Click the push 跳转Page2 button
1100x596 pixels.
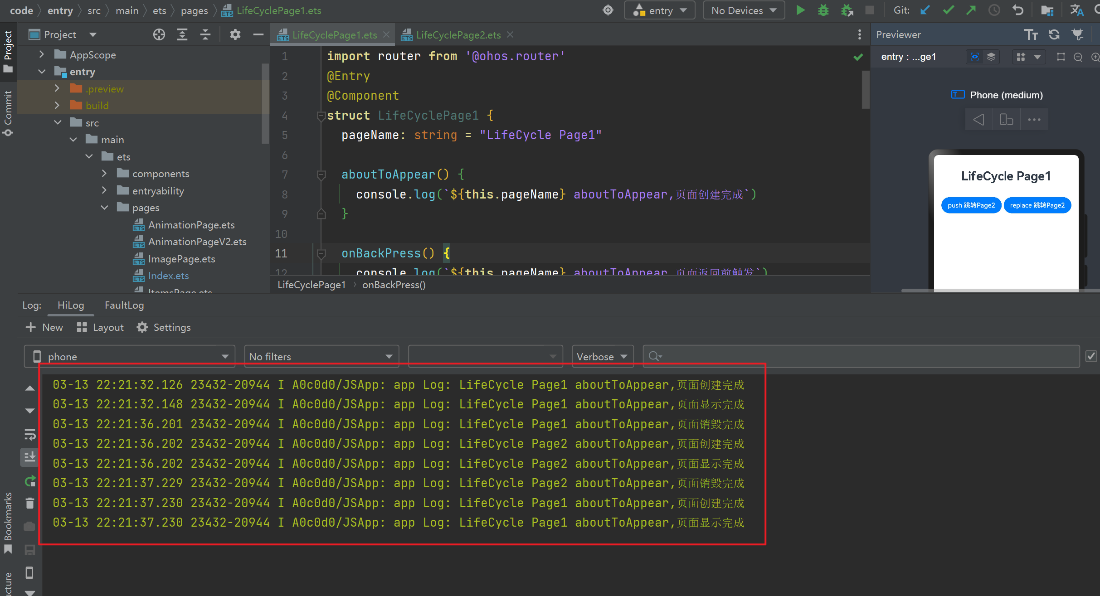(971, 205)
